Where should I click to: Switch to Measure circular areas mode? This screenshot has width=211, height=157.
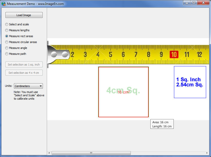21,42
